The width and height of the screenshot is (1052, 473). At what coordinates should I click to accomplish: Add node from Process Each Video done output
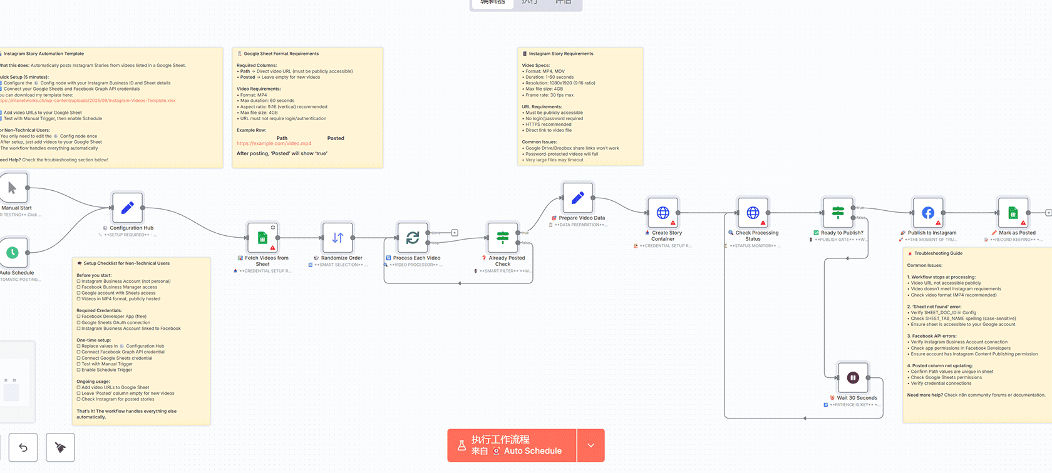tap(455, 233)
